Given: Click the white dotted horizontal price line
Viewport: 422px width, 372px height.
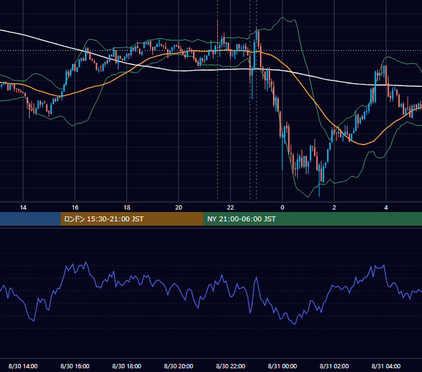Looking at the screenshot, I should (x=211, y=51).
